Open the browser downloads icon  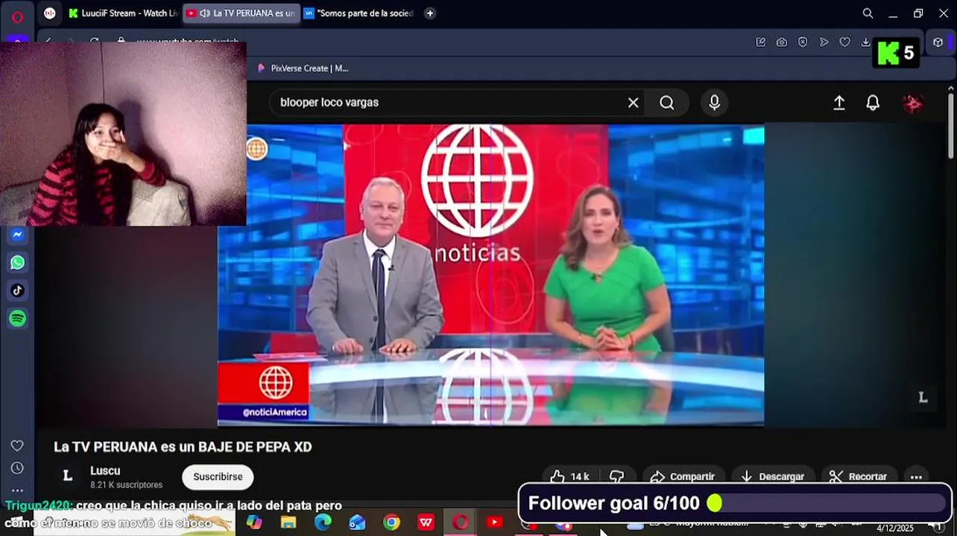coord(865,42)
